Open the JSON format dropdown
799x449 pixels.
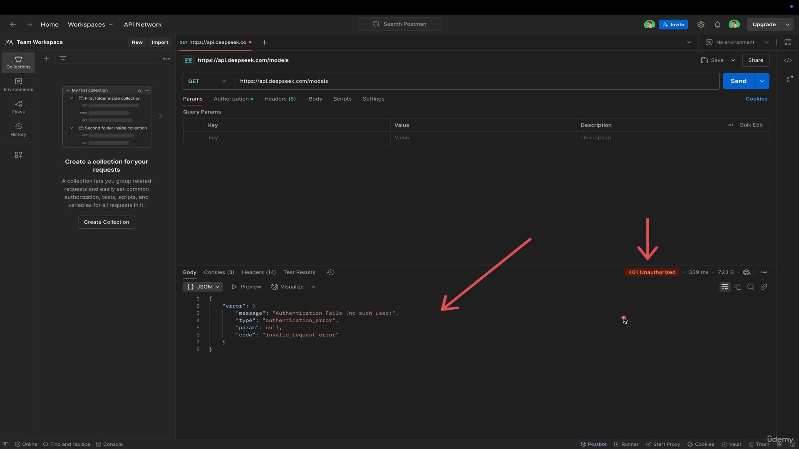[x=203, y=287]
